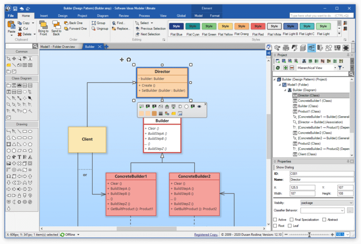Add new diagram tab with plus icon
The image size is (361, 244).
point(106,47)
